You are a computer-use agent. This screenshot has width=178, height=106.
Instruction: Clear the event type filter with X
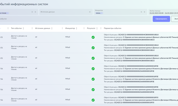(x=32, y=12)
